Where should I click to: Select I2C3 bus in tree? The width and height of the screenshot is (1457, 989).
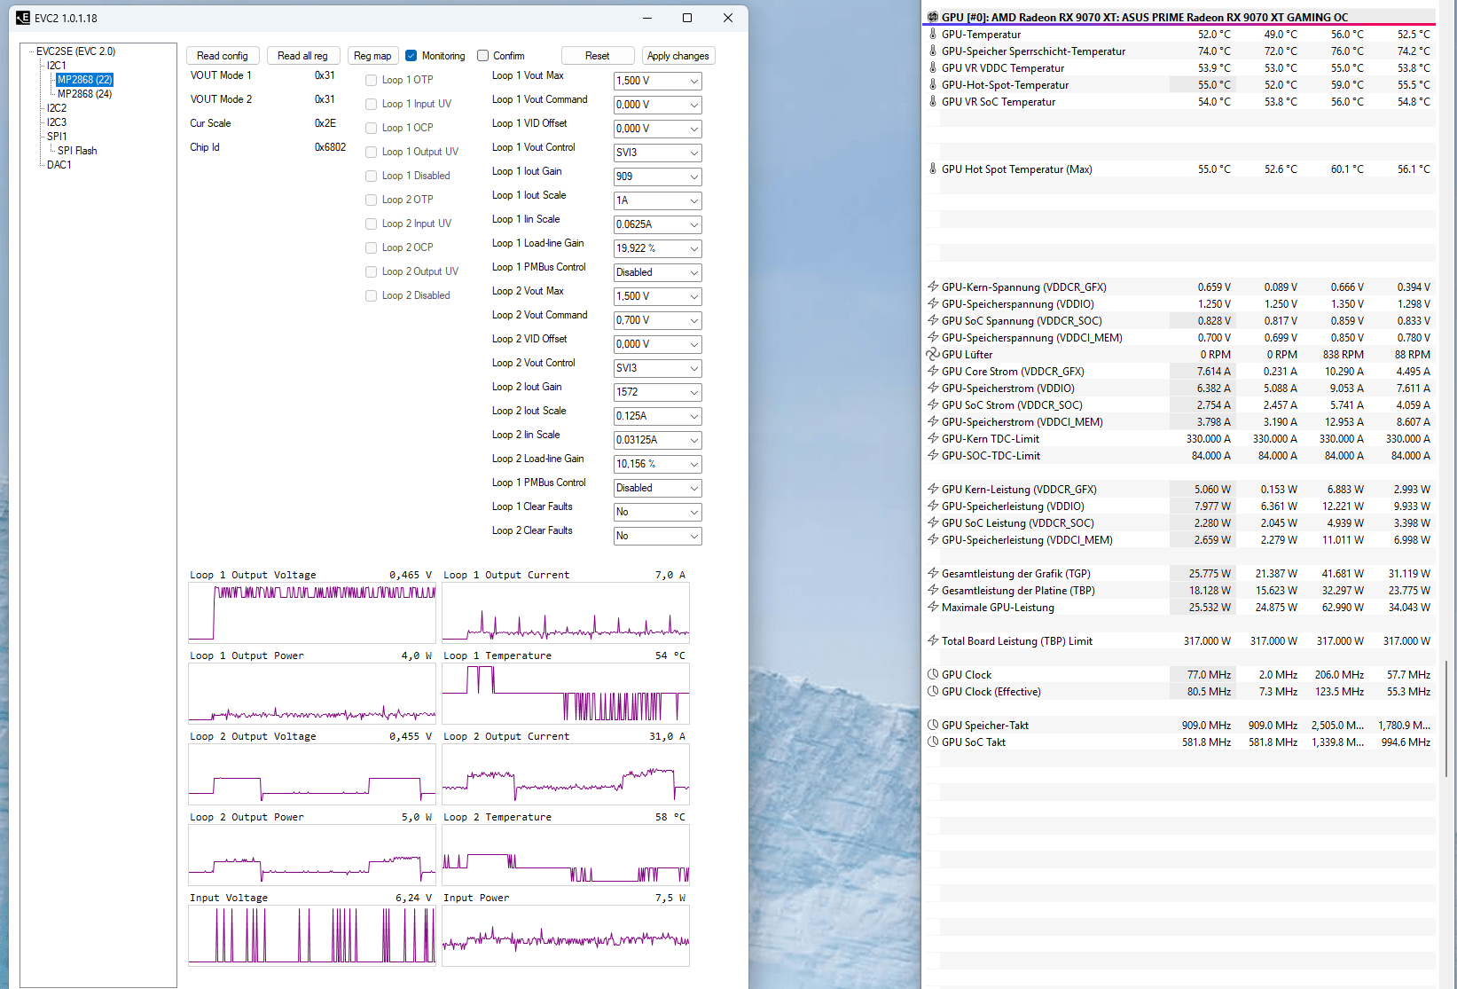pyautogui.click(x=57, y=122)
